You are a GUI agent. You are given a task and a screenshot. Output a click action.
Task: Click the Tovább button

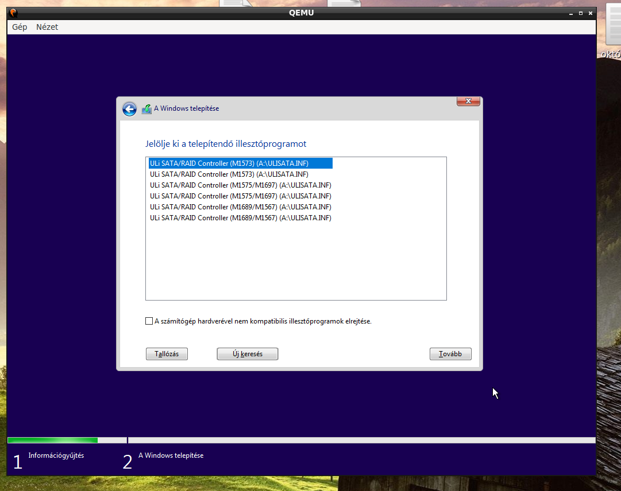point(450,354)
